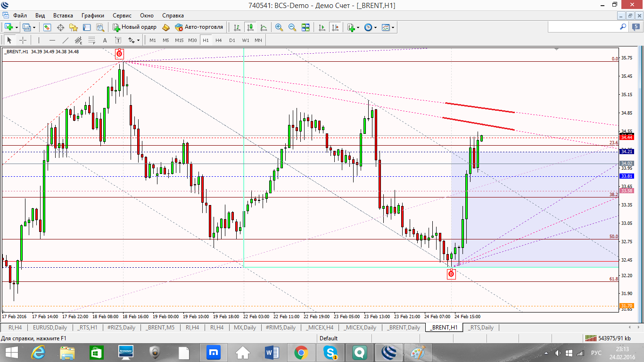Switch to line chart mode
The height and width of the screenshot is (362, 644).
tap(263, 27)
